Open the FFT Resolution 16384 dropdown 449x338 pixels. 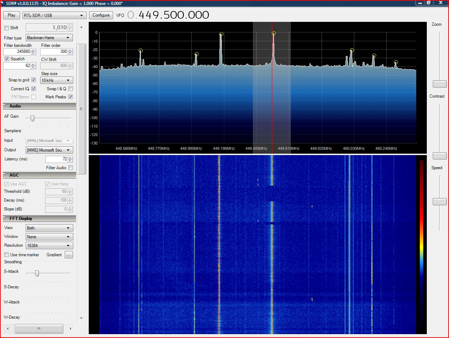point(49,246)
